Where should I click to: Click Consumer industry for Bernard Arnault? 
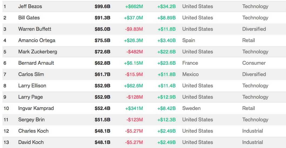pyautogui.click(x=254, y=63)
